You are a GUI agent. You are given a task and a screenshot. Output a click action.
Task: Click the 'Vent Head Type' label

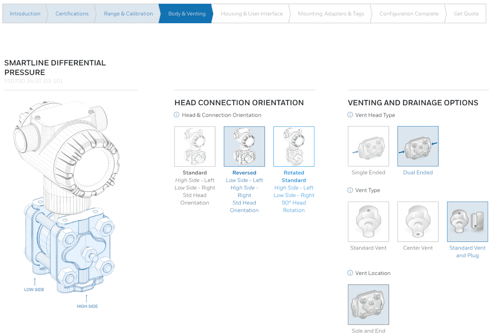pos(375,115)
